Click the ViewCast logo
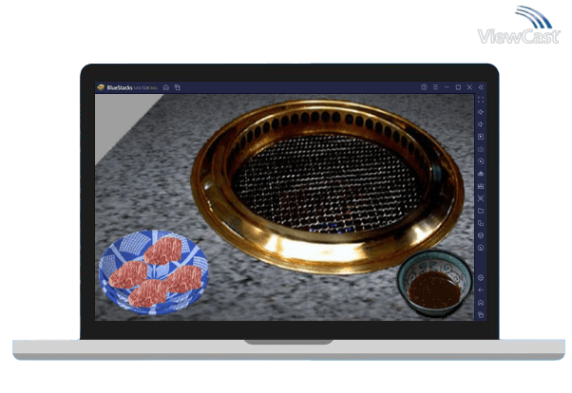572x393 pixels. click(x=519, y=26)
